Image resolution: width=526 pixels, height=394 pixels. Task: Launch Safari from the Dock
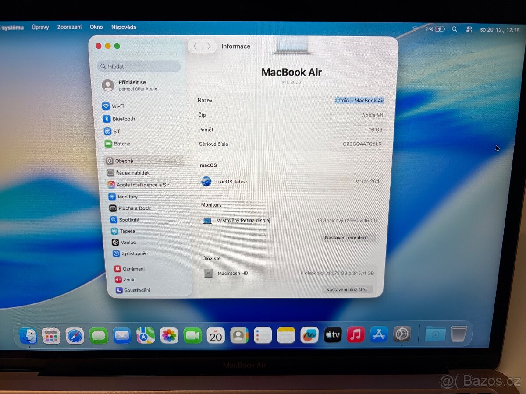click(x=75, y=335)
